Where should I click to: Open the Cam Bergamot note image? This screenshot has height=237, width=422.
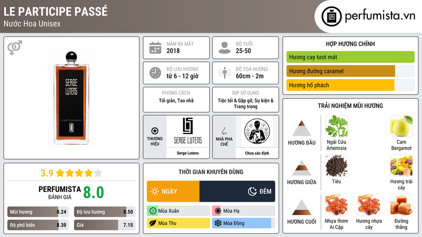pos(401,126)
